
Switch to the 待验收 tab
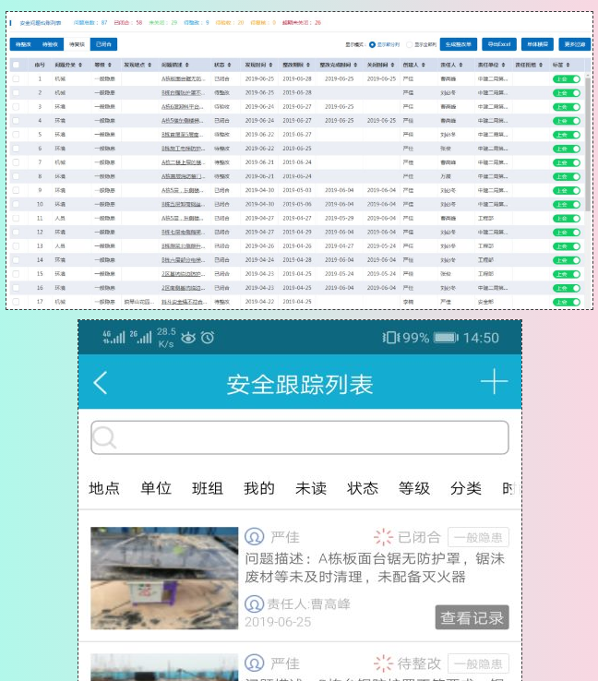[51, 44]
